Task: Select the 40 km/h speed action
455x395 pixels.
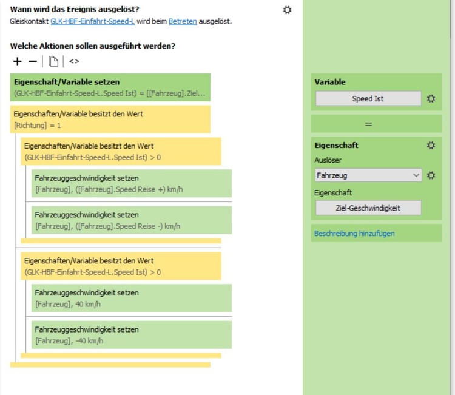Action: coord(132,298)
